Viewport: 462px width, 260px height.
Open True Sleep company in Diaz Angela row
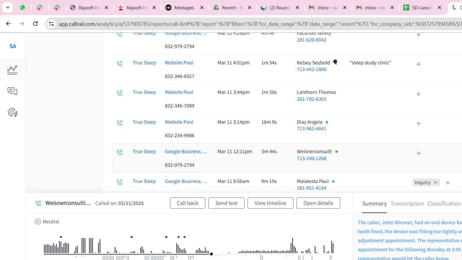pos(144,122)
